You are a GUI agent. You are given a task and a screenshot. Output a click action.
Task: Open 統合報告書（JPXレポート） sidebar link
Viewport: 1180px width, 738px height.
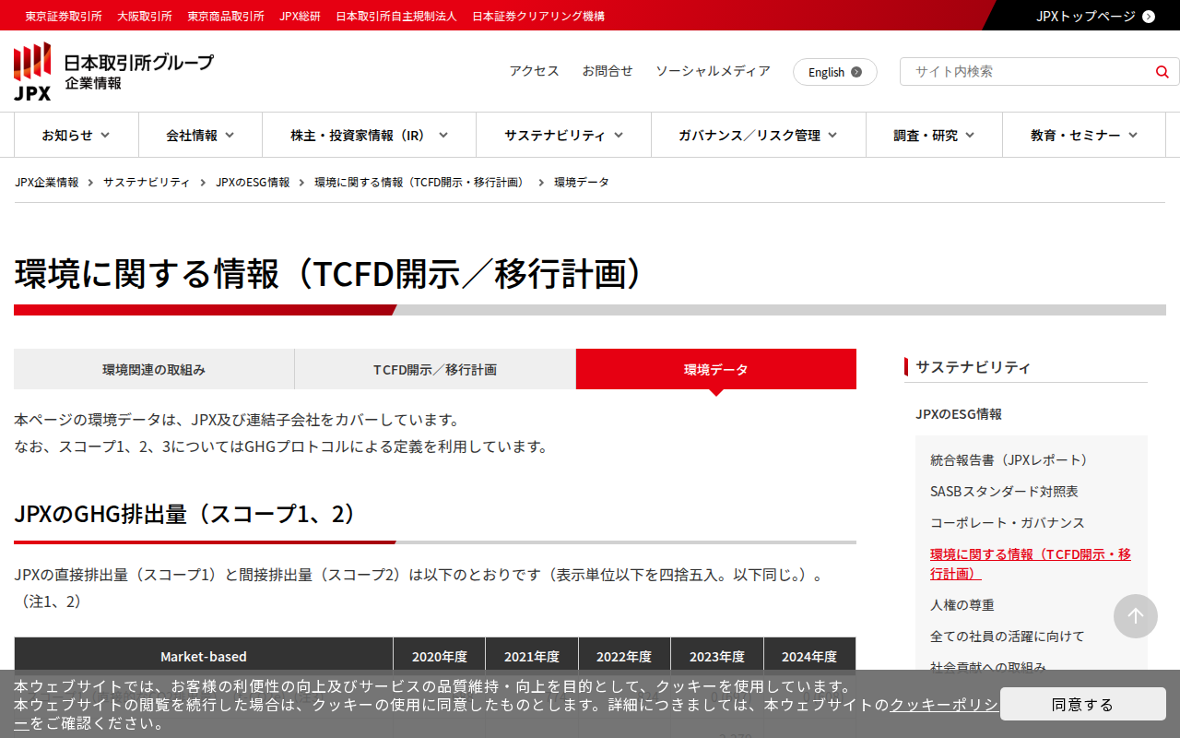pos(1012,459)
